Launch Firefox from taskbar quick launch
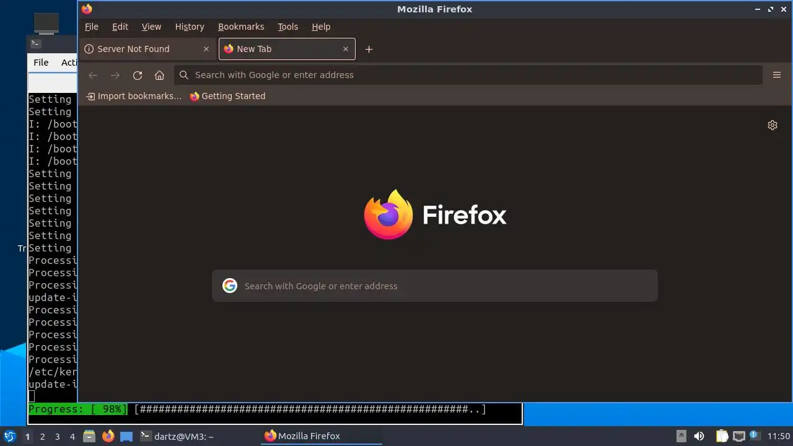This screenshot has width=793, height=446. (x=108, y=436)
